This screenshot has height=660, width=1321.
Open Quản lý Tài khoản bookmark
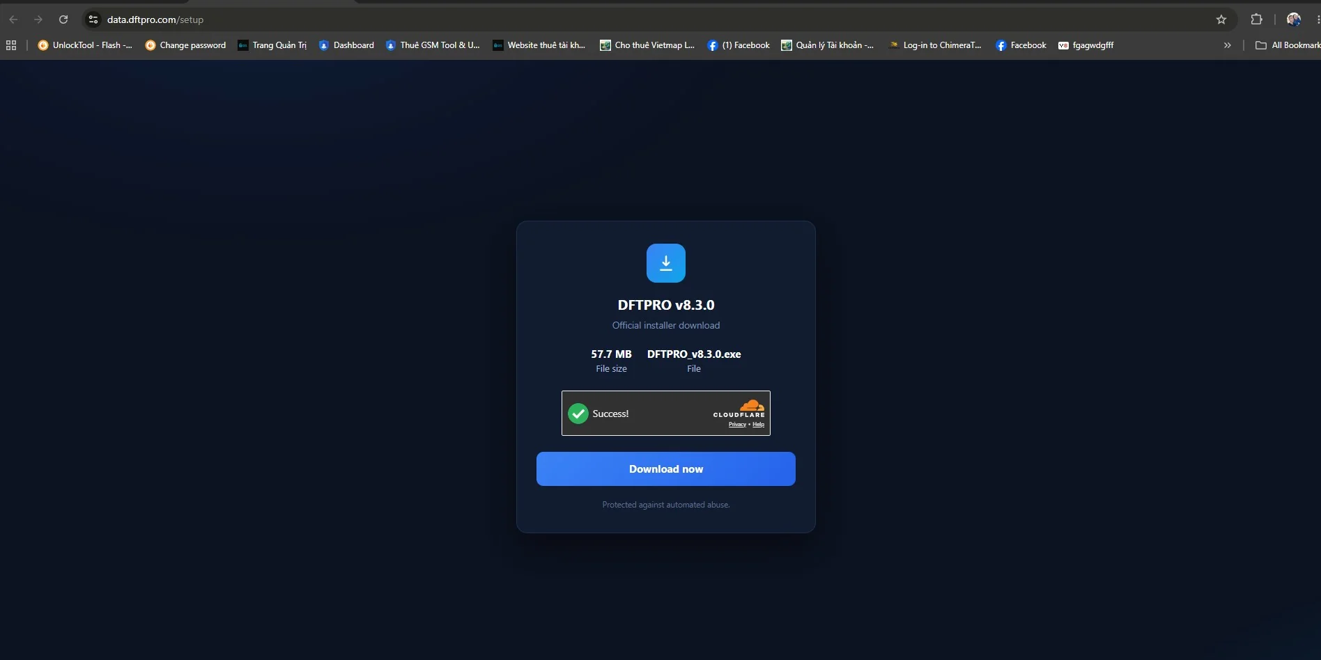pyautogui.click(x=828, y=45)
